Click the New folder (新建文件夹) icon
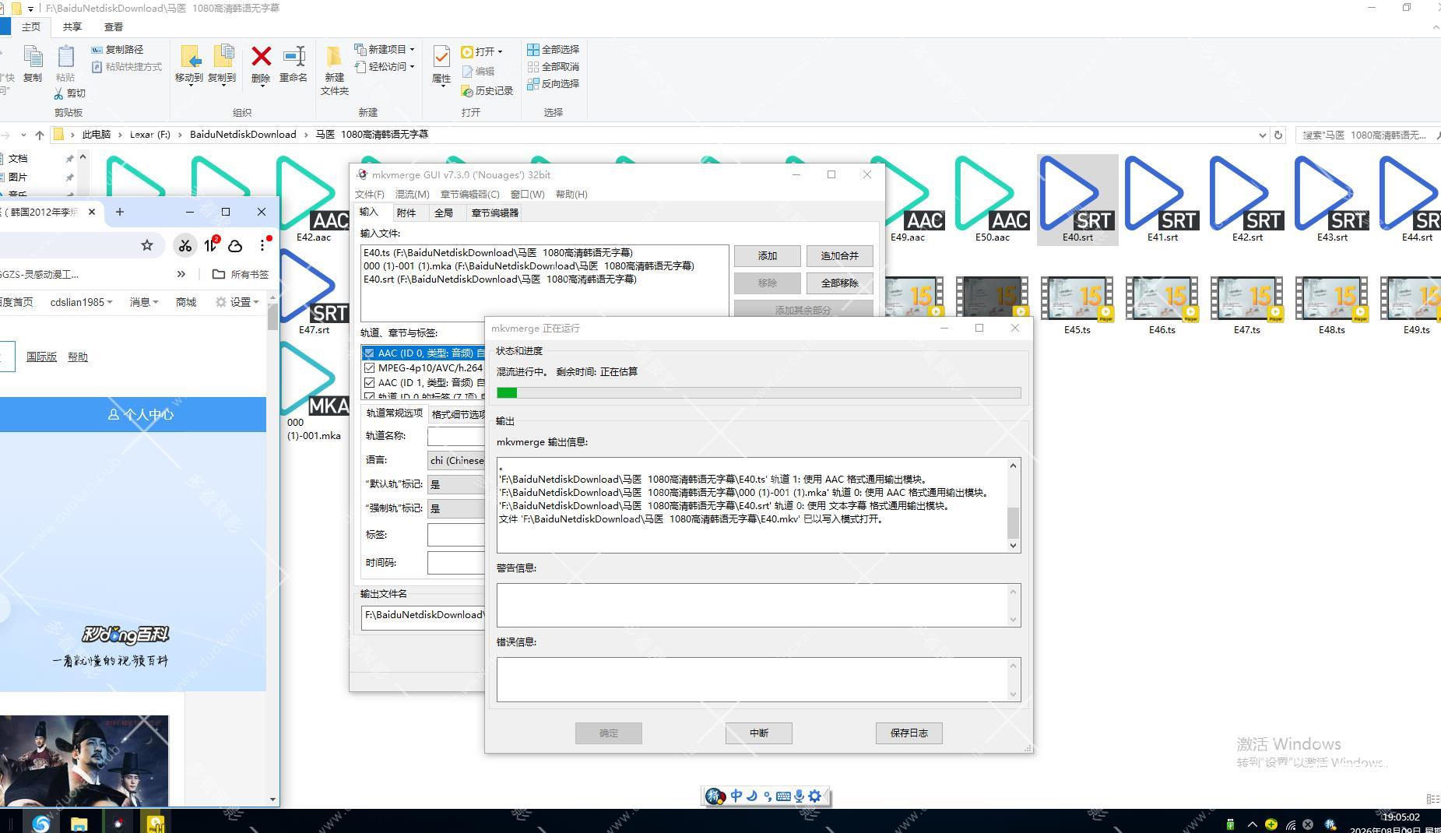This screenshot has width=1441, height=833. pyautogui.click(x=334, y=56)
